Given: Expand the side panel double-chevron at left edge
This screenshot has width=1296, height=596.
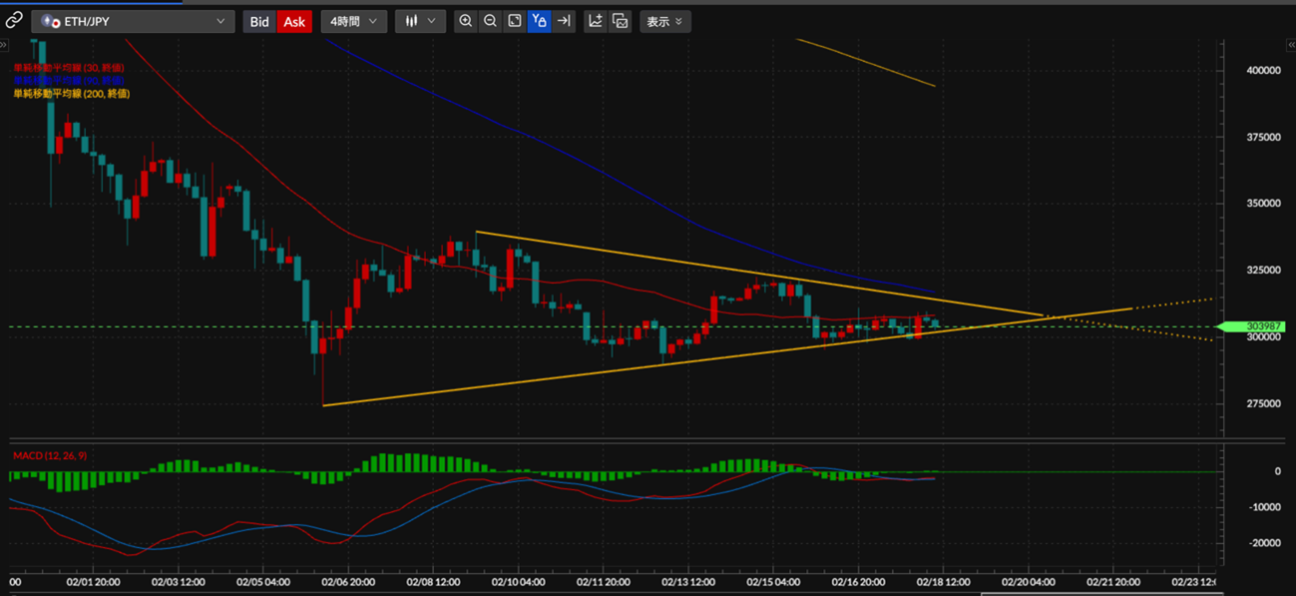Looking at the screenshot, I should 4,46.
